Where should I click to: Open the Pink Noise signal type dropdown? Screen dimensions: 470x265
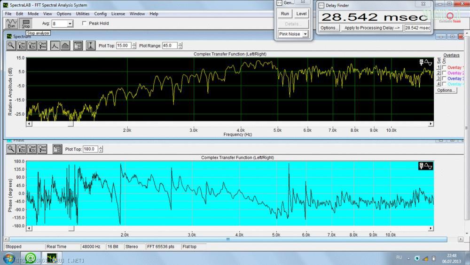pos(305,34)
